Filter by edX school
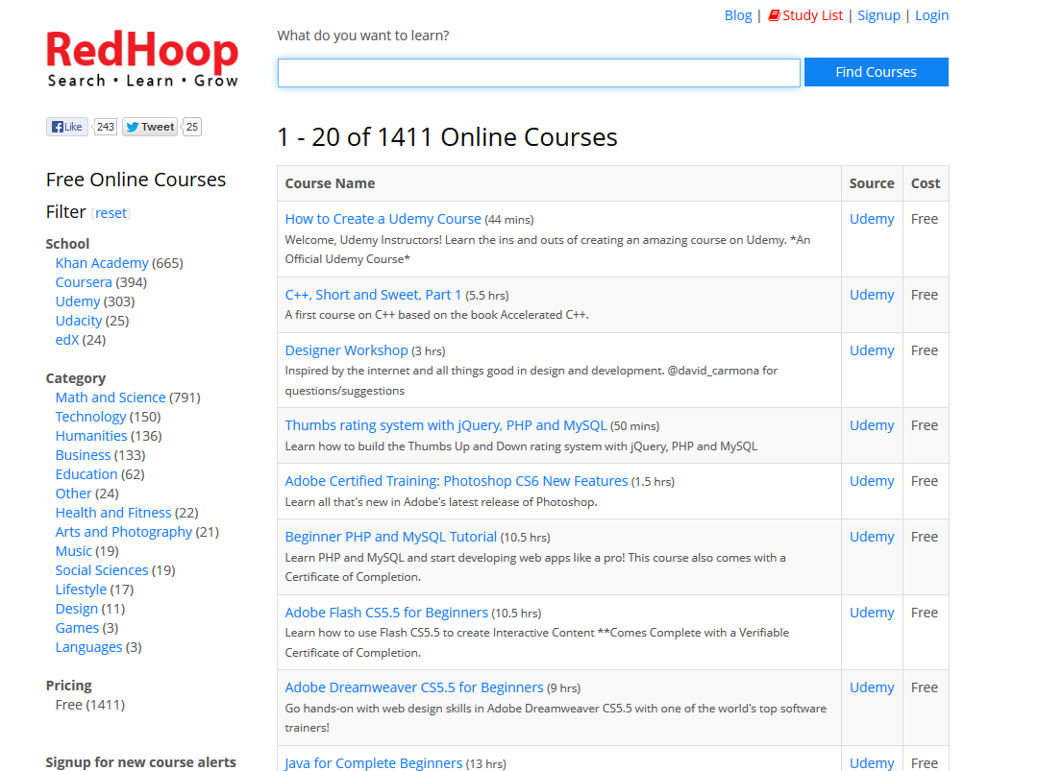This screenshot has width=1038, height=771. click(x=67, y=340)
